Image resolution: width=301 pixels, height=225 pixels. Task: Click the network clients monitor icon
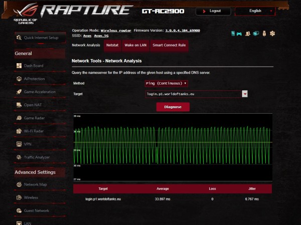point(256,34)
